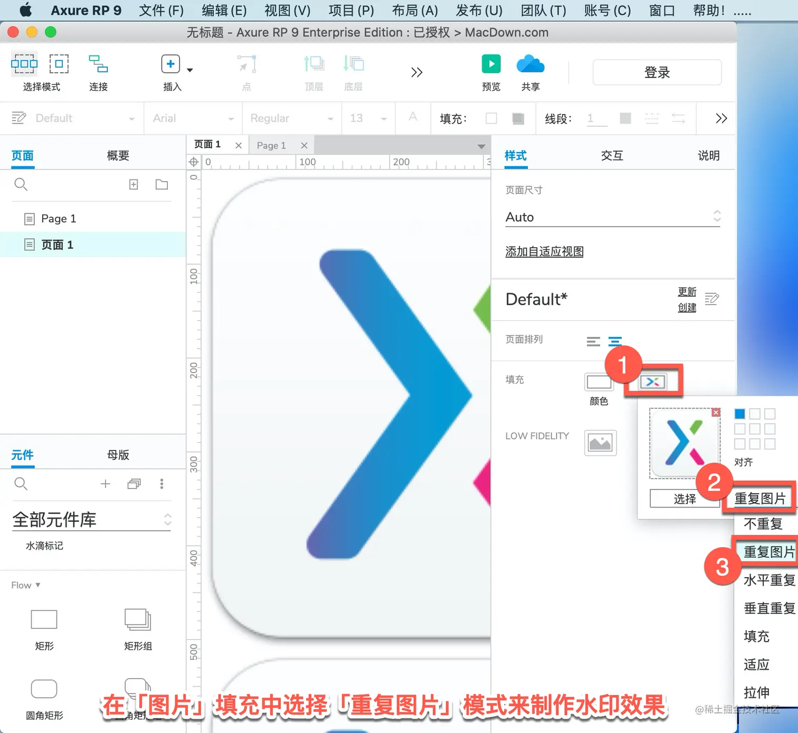Open the 全部元件库 library dropdown
The image size is (798, 733).
point(92,520)
